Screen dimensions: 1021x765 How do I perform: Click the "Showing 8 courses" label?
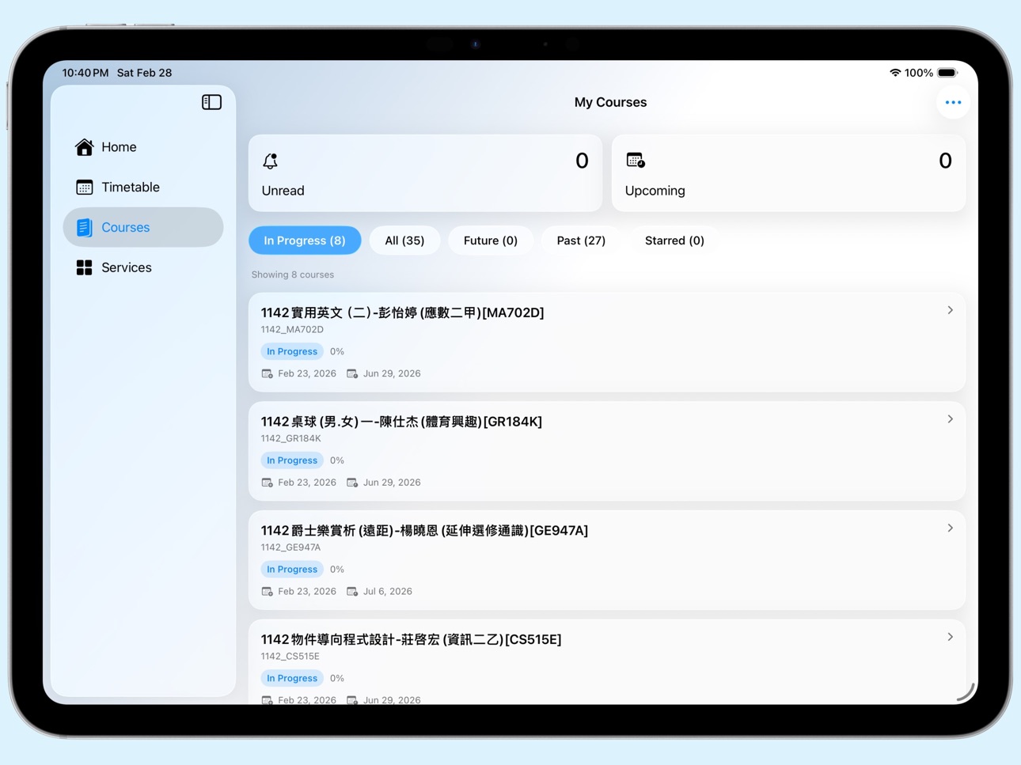293,275
